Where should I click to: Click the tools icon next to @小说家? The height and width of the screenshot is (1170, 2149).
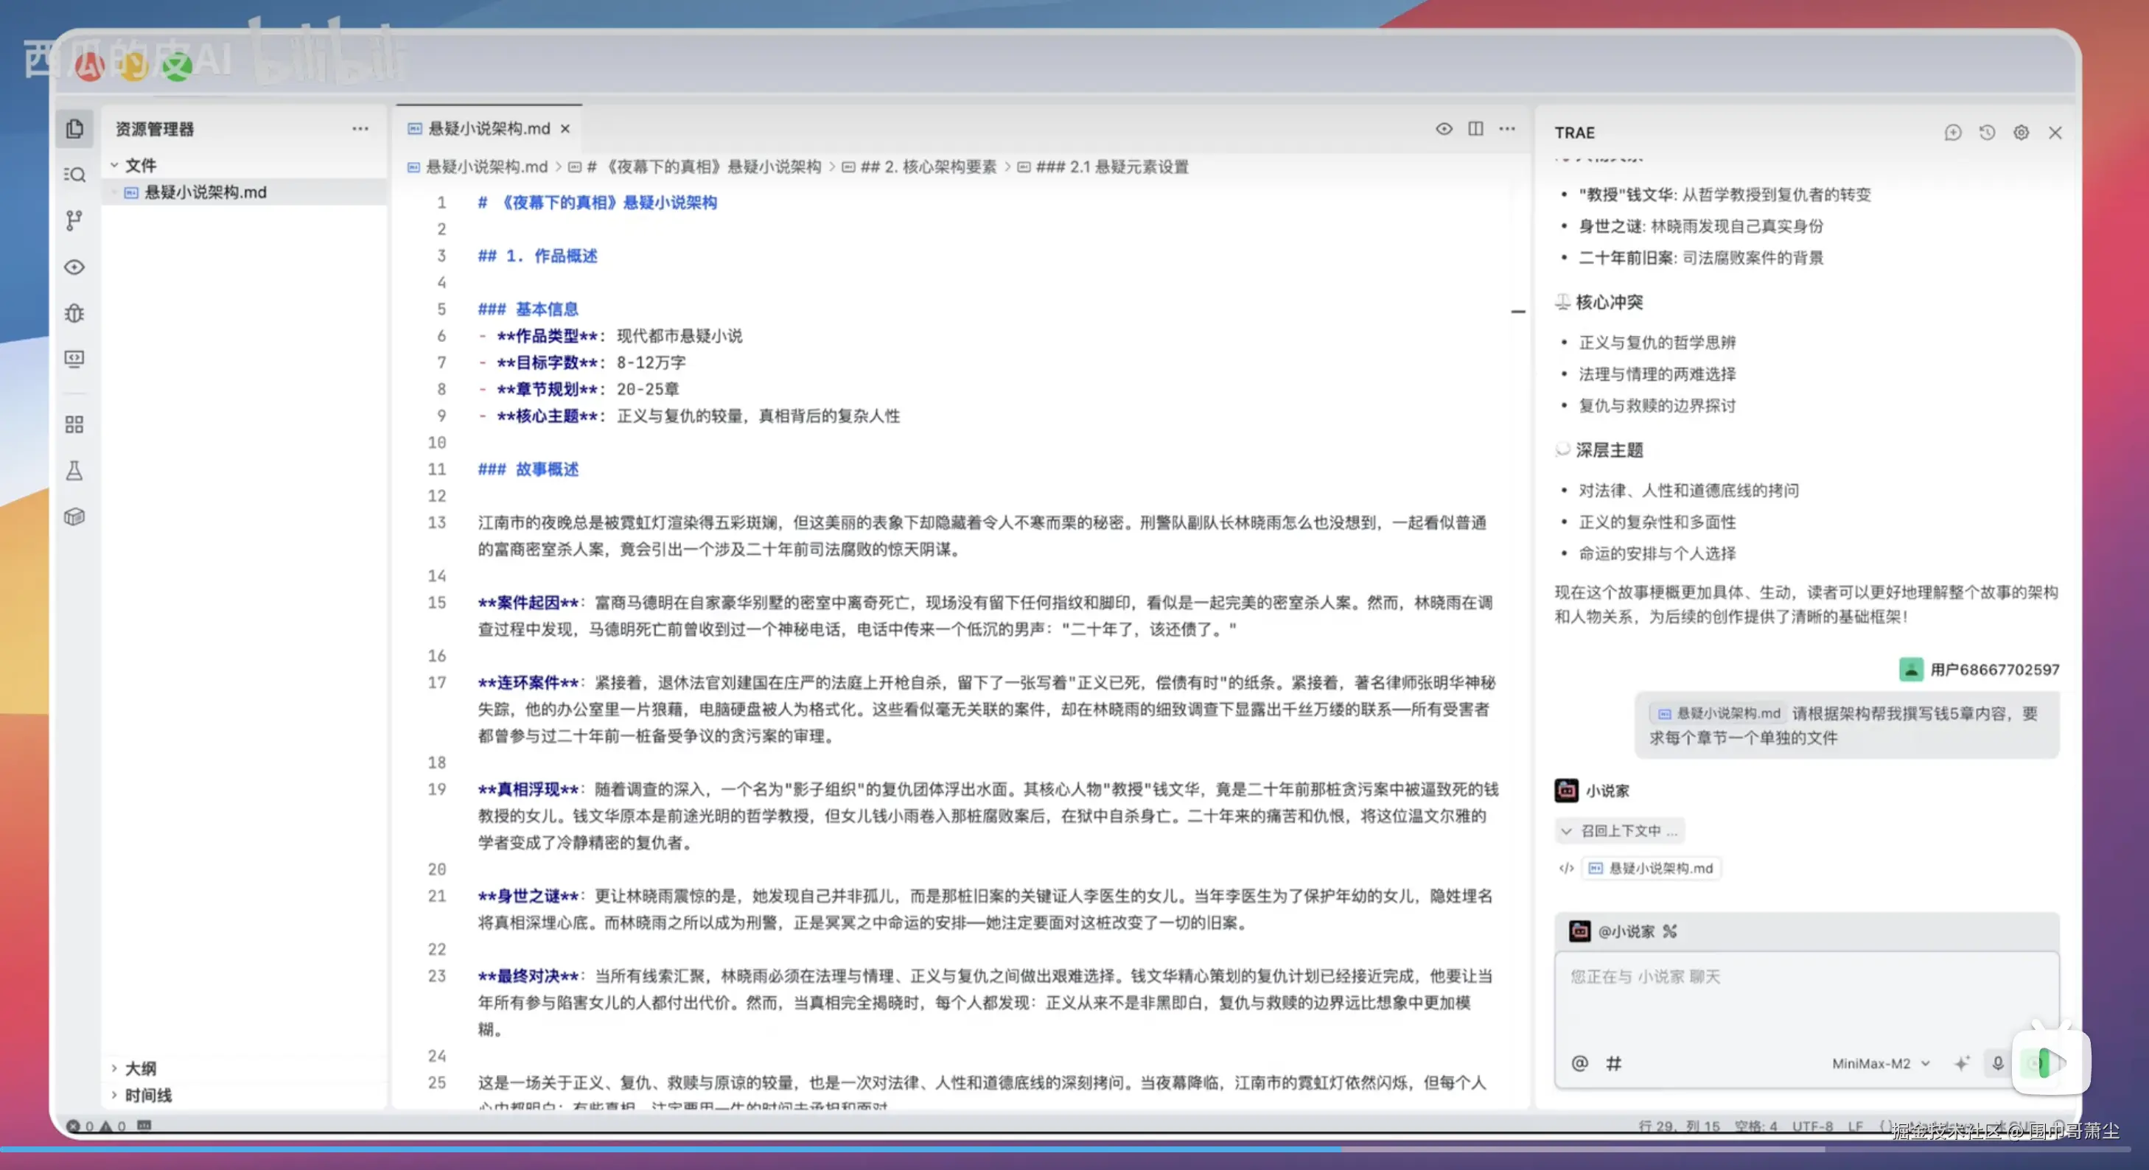pyautogui.click(x=1669, y=931)
